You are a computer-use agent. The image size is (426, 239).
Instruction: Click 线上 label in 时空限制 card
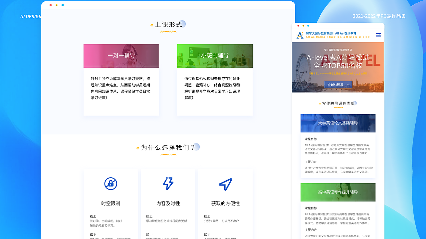(93, 216)
